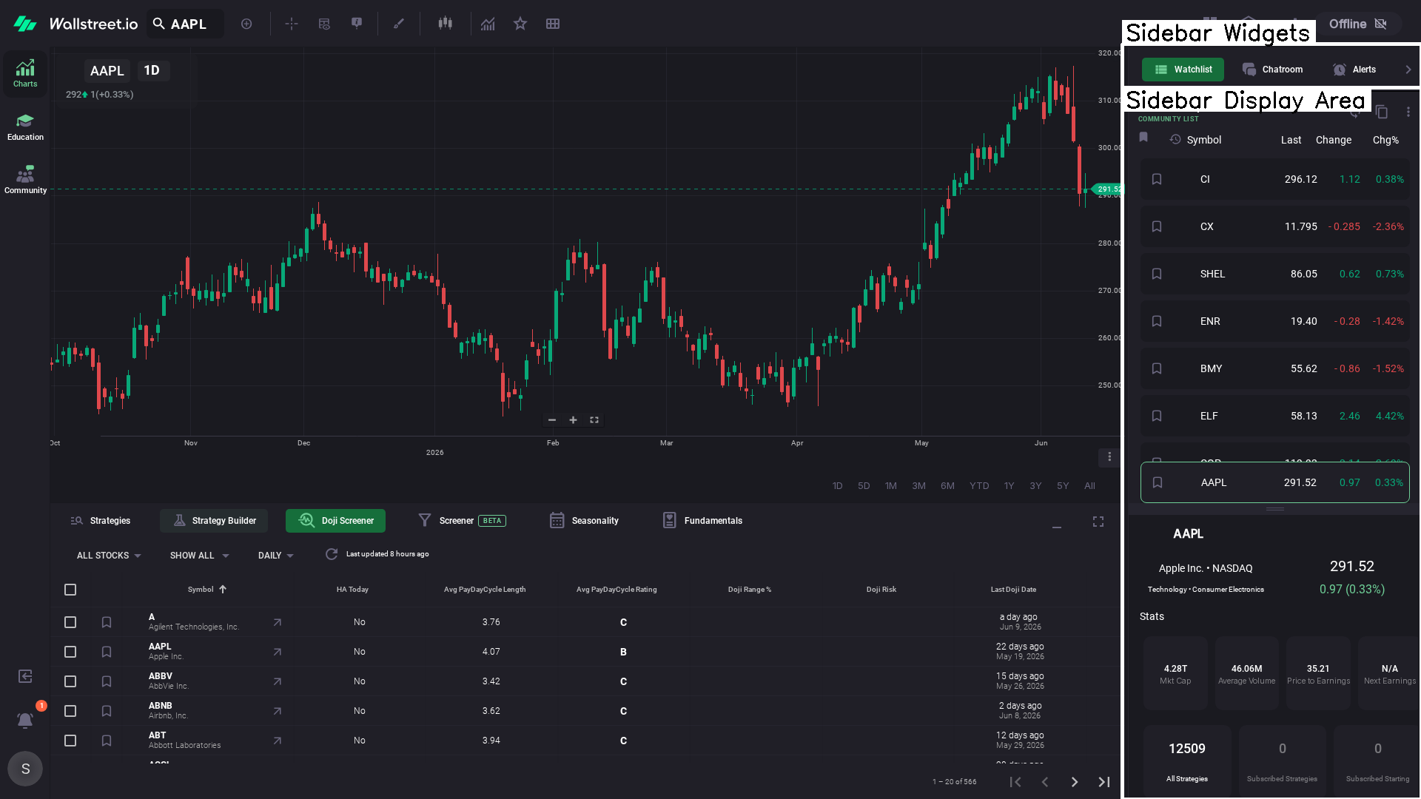Open Charts in left sidebar
Viewport: 1421px width, 799px height.
click(25, 73)
